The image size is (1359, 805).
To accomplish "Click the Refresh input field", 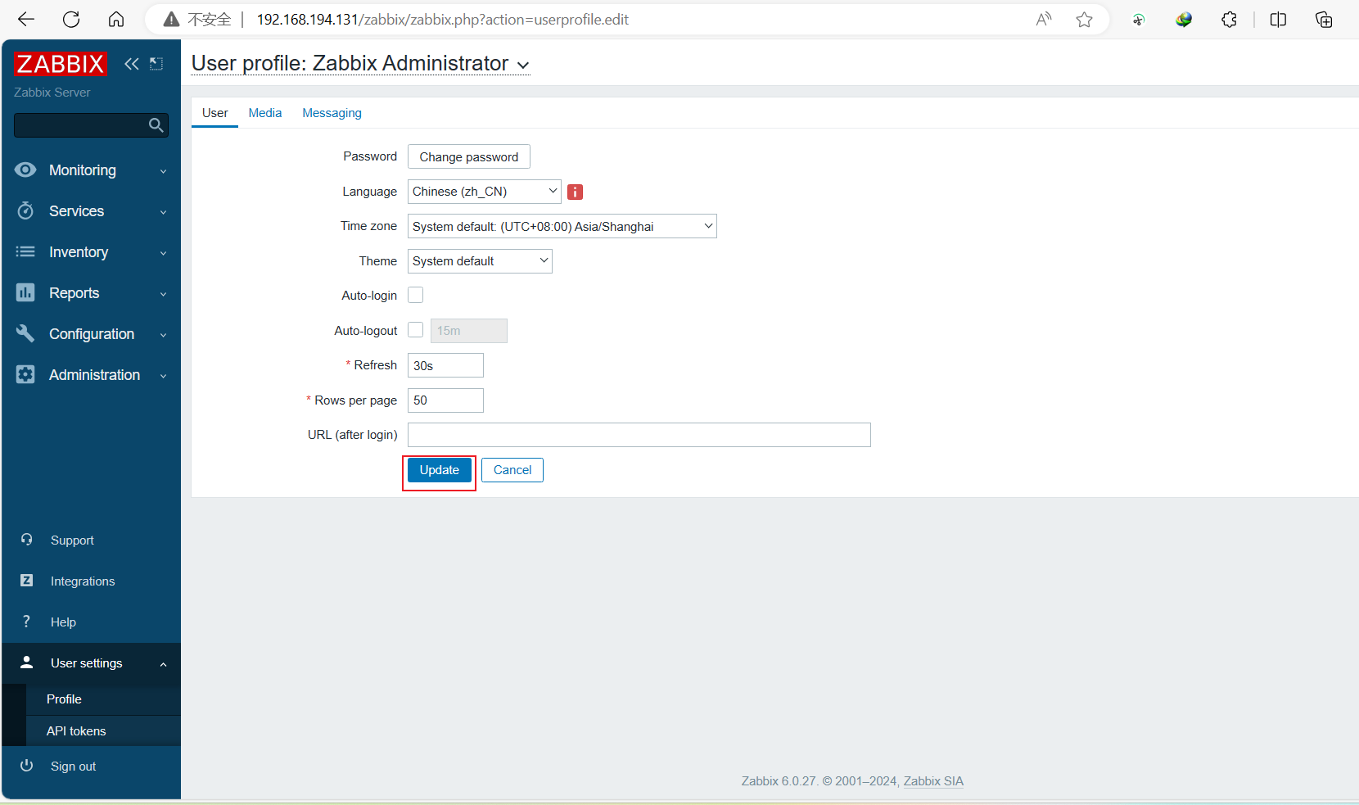I will (445, 365).
